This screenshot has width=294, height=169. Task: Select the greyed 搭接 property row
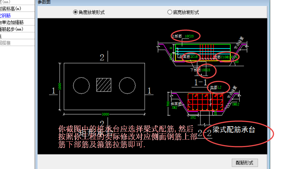click(17, 43)
